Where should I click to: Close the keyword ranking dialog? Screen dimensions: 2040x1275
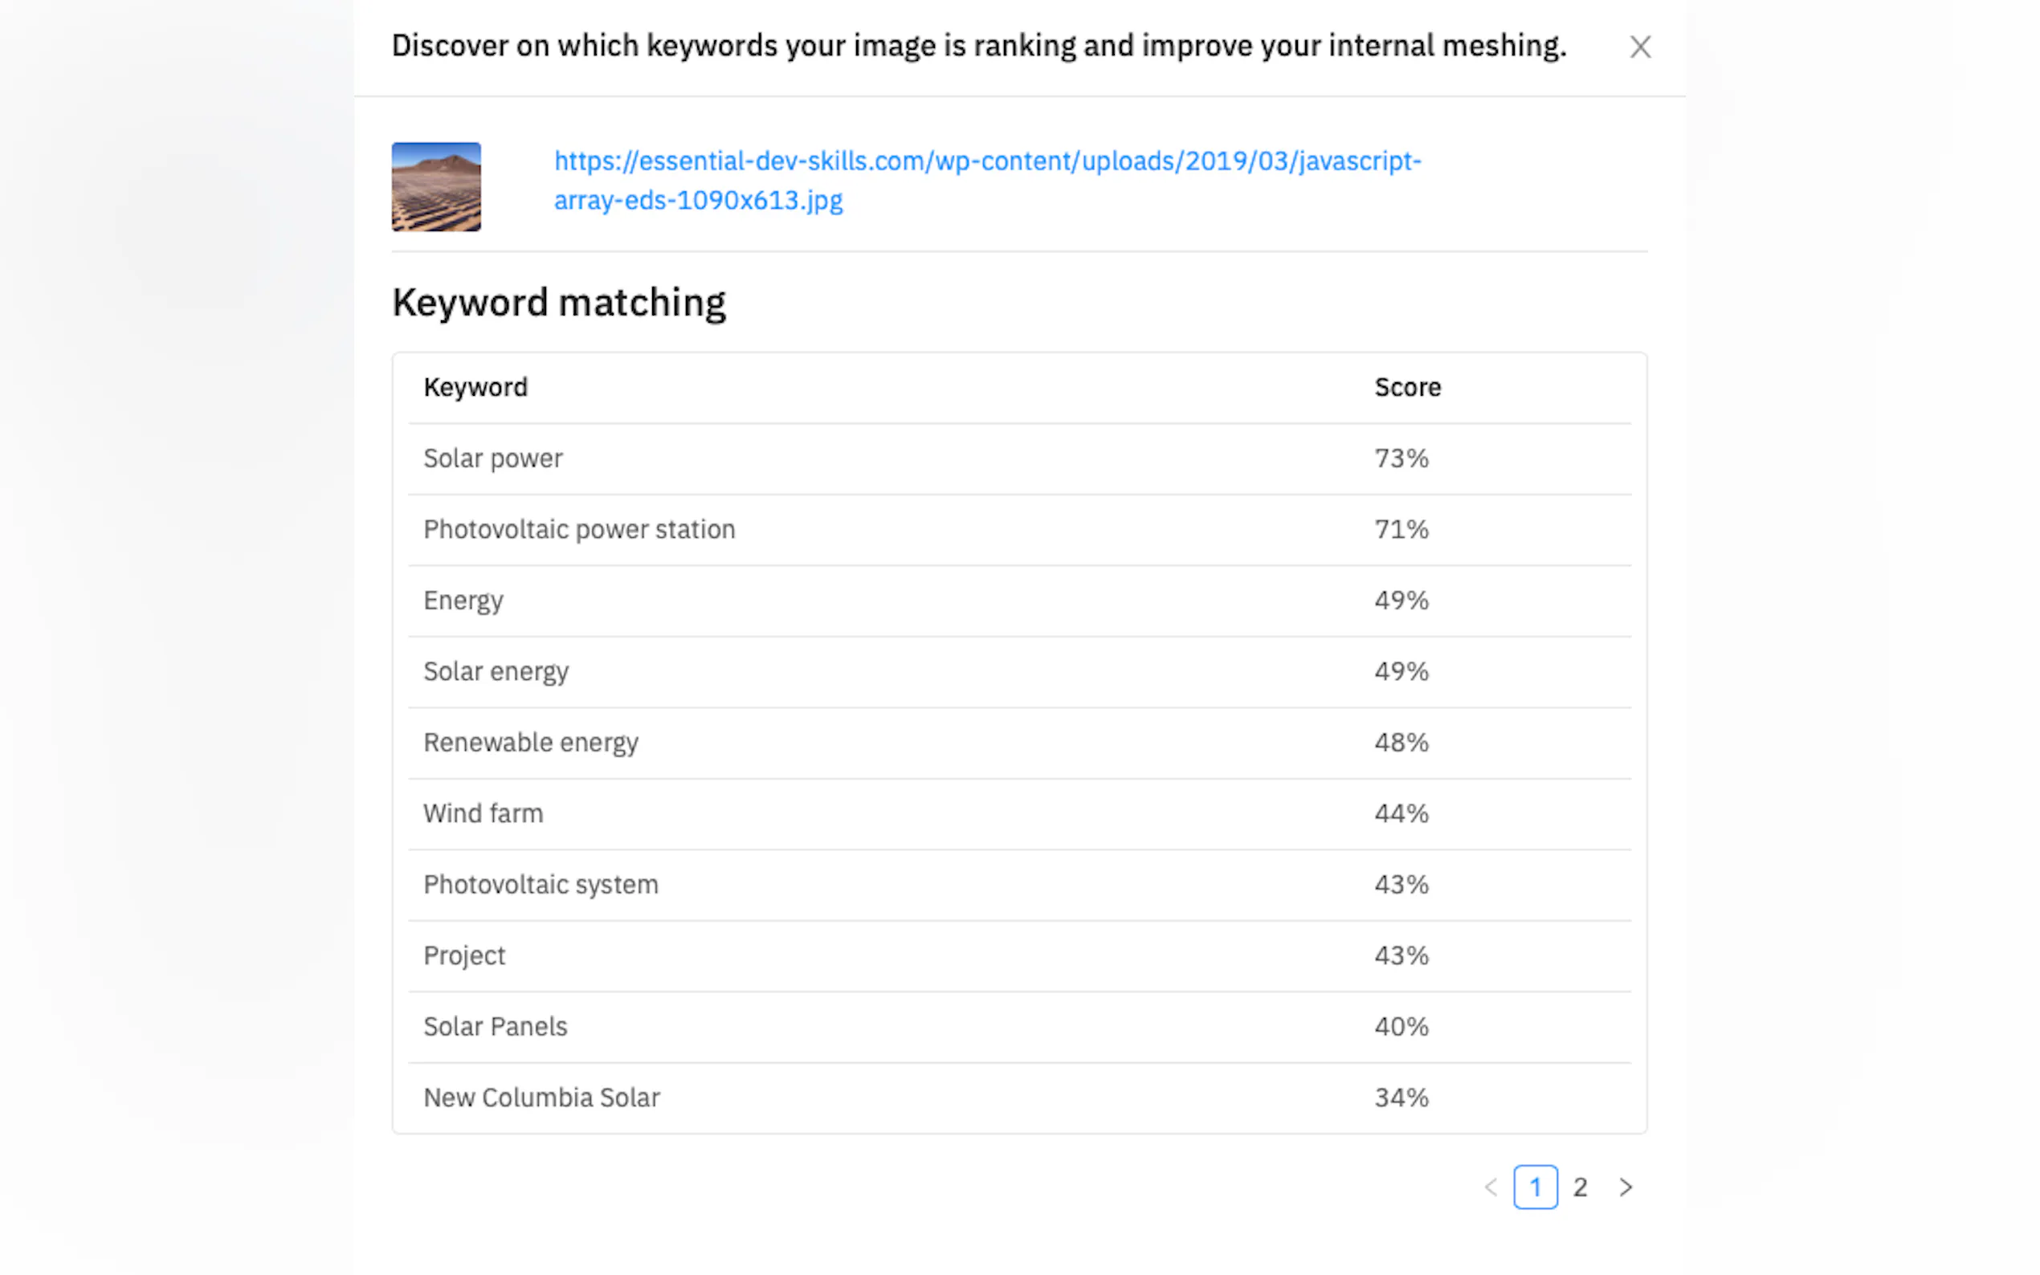(1638, 47)
